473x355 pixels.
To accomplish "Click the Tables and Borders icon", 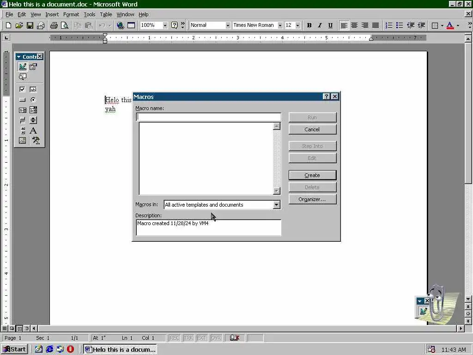I will [131, 25].
